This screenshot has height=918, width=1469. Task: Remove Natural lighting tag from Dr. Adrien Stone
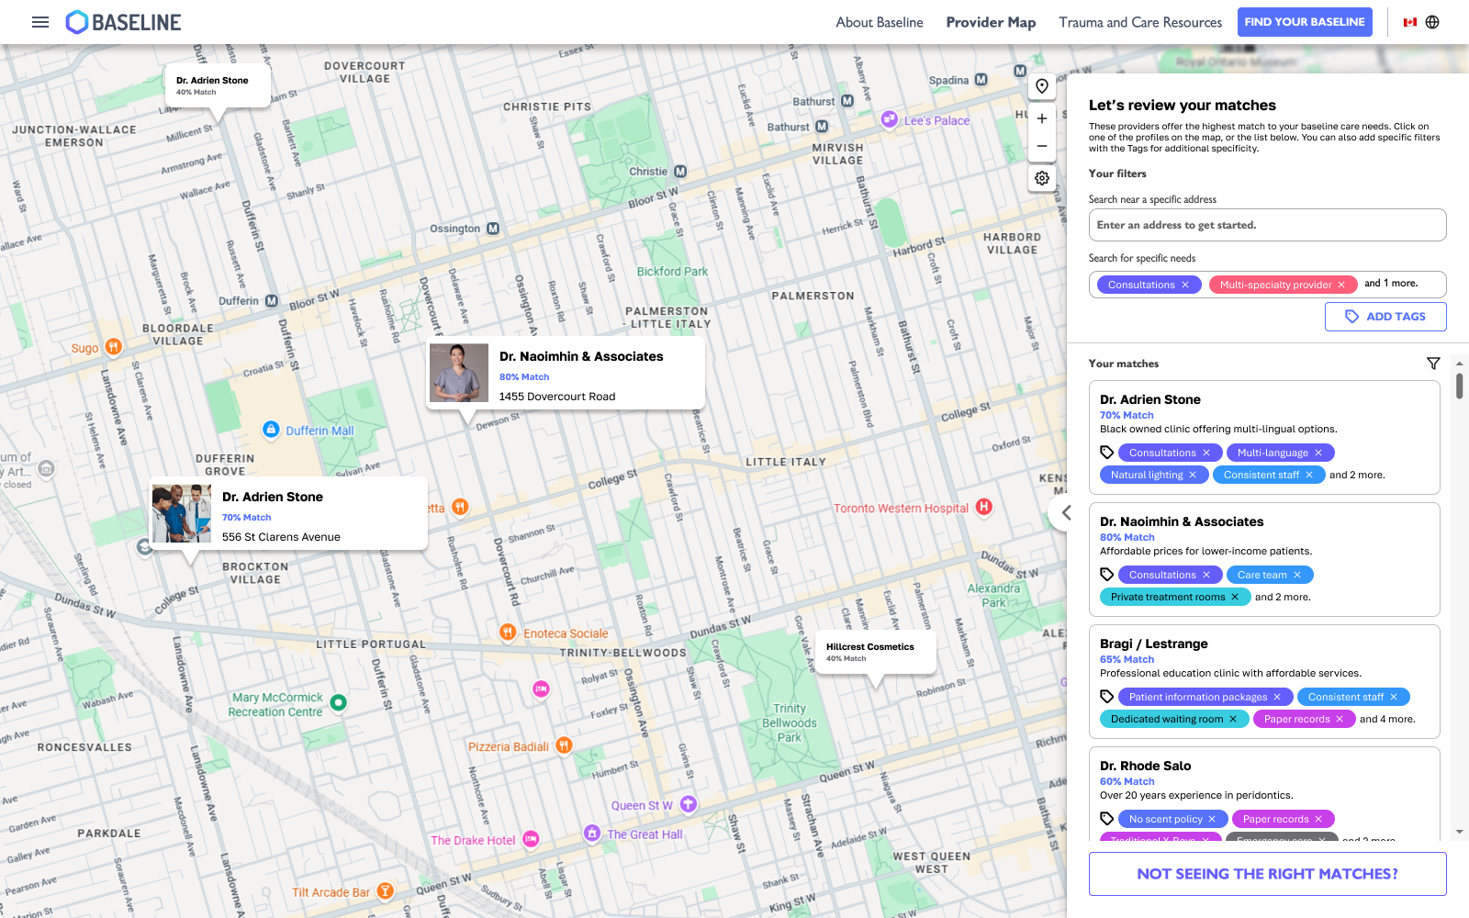(1193, 475)
